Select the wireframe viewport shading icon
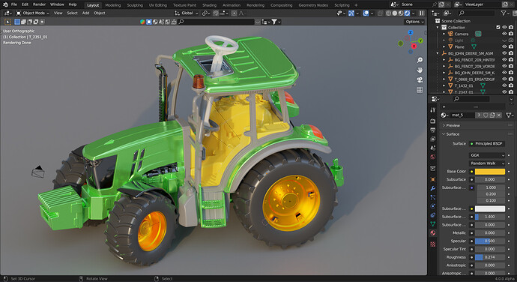Viewport: 517px width, 282px height. (388, 13)
